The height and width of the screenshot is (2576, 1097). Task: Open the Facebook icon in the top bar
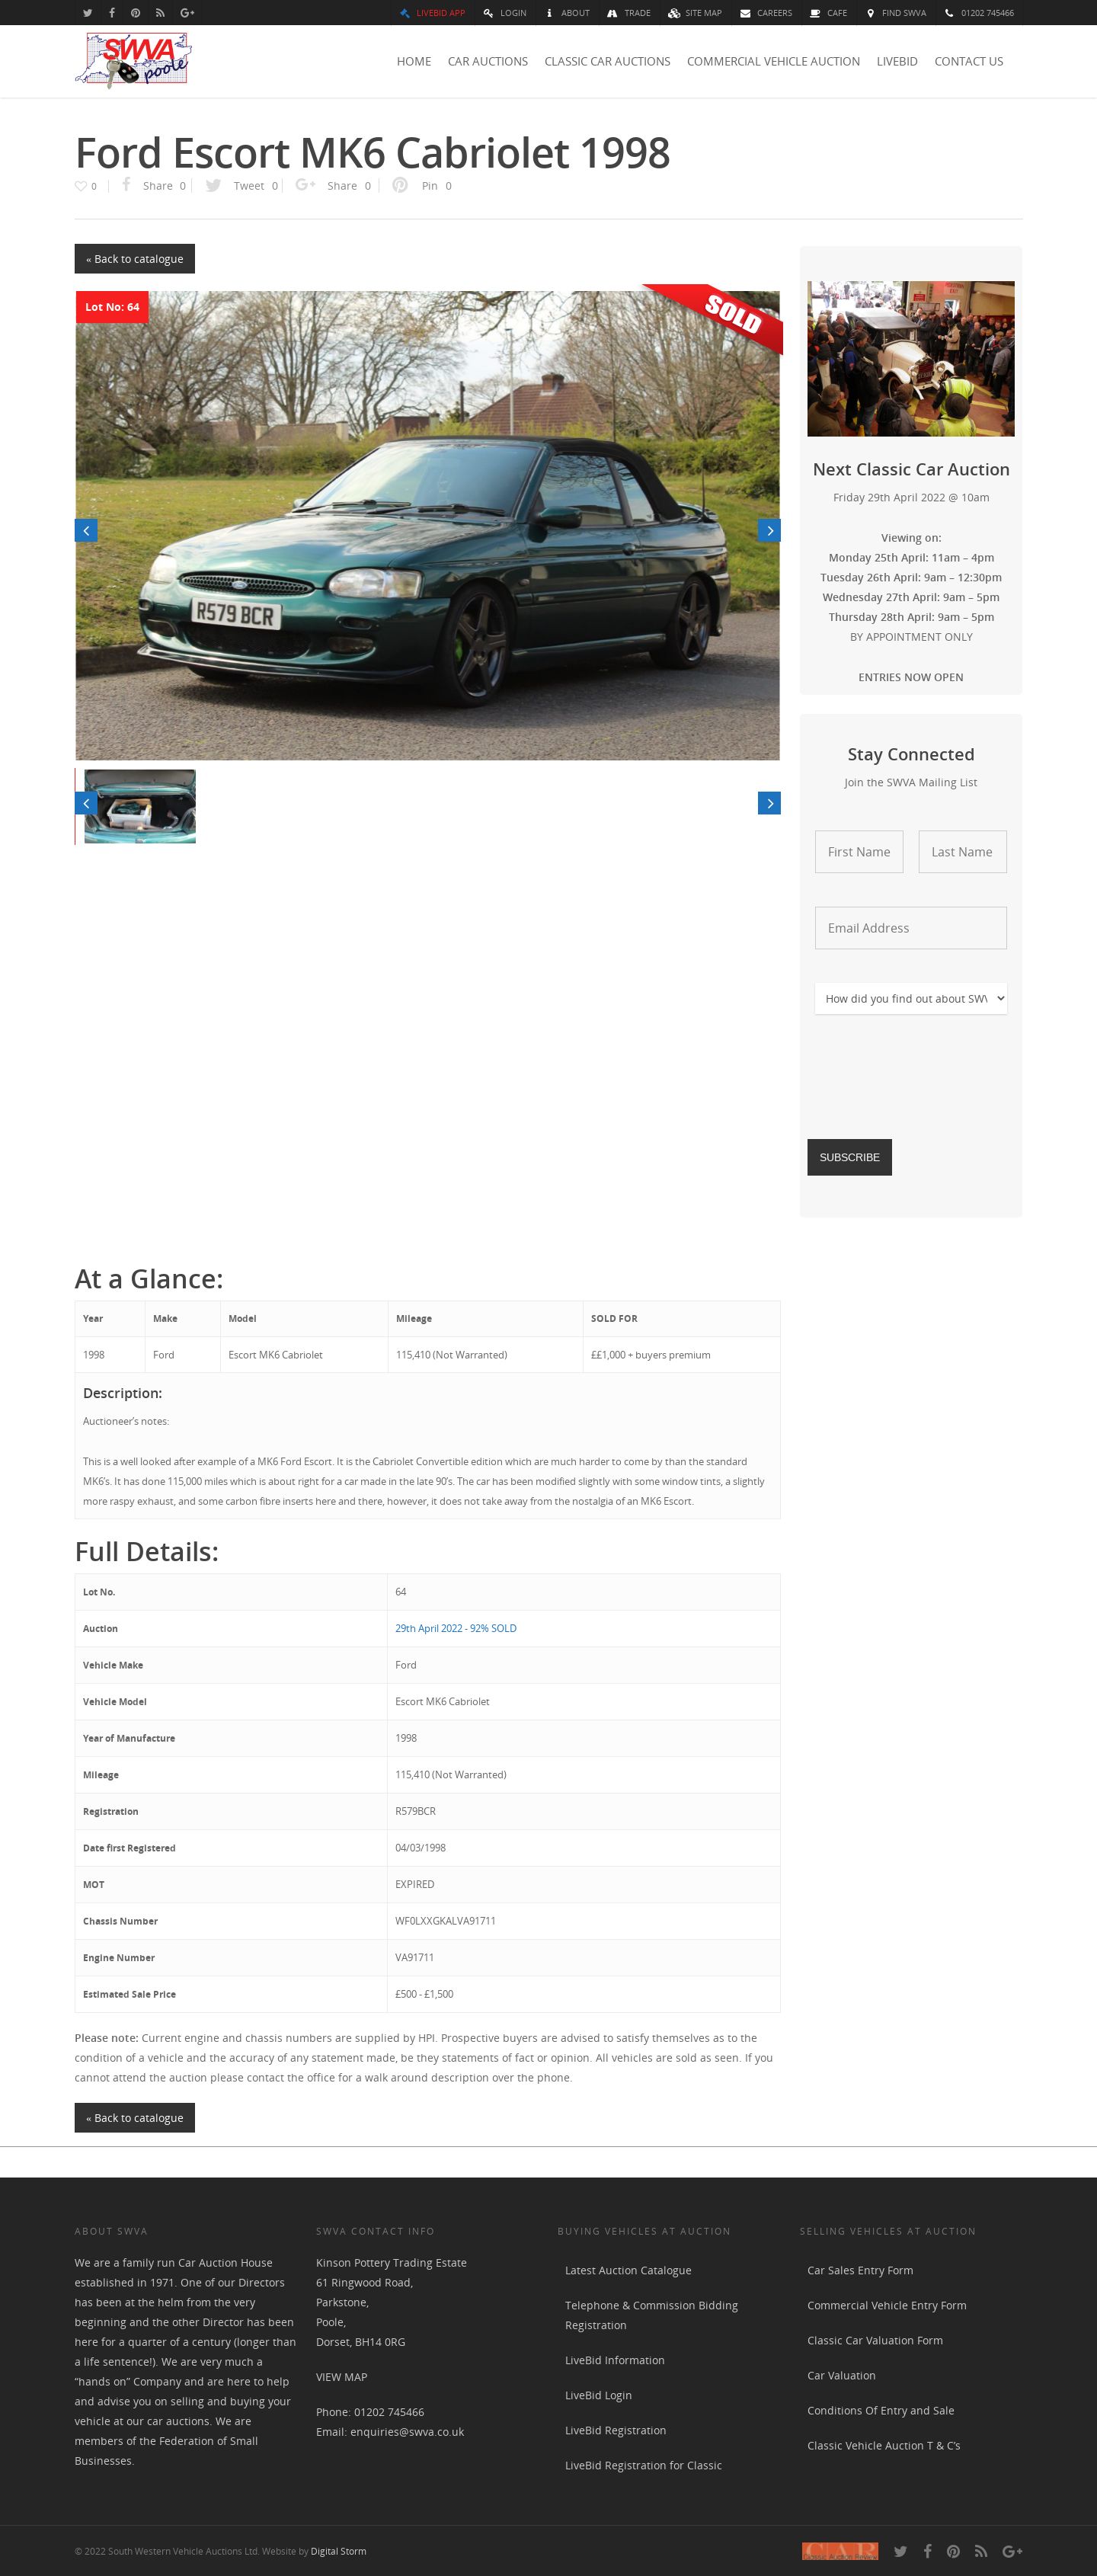tap(111, 13)
